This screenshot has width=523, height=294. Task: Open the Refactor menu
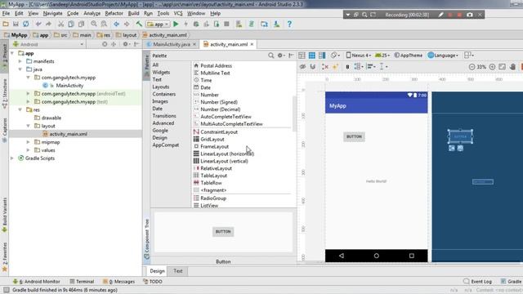tap(114, 13)
